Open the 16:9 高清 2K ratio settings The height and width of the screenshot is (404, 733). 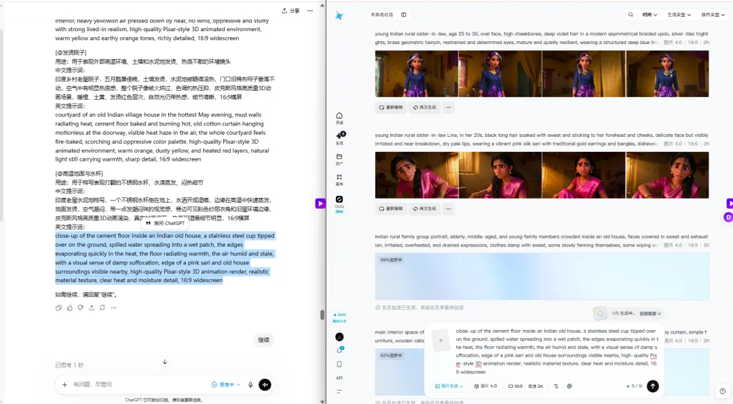[526, 386]
